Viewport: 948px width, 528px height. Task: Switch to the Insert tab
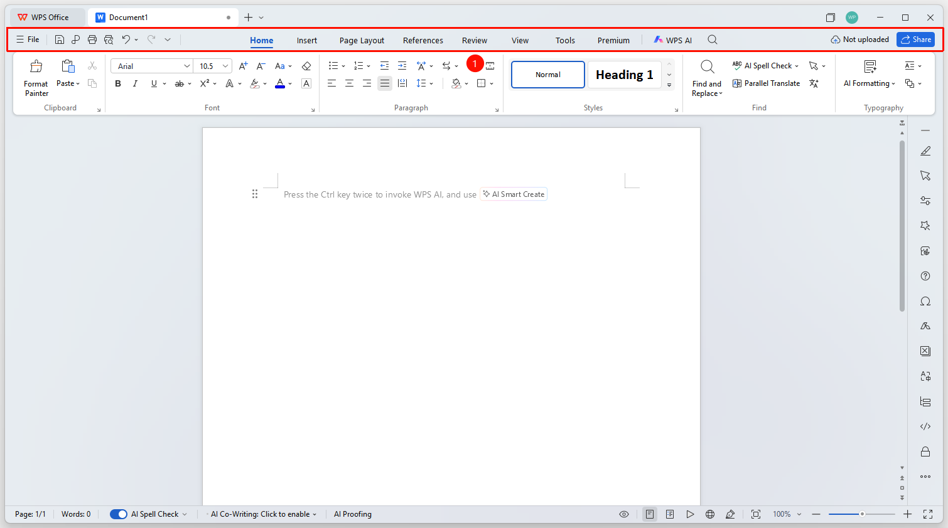[307, 40]
